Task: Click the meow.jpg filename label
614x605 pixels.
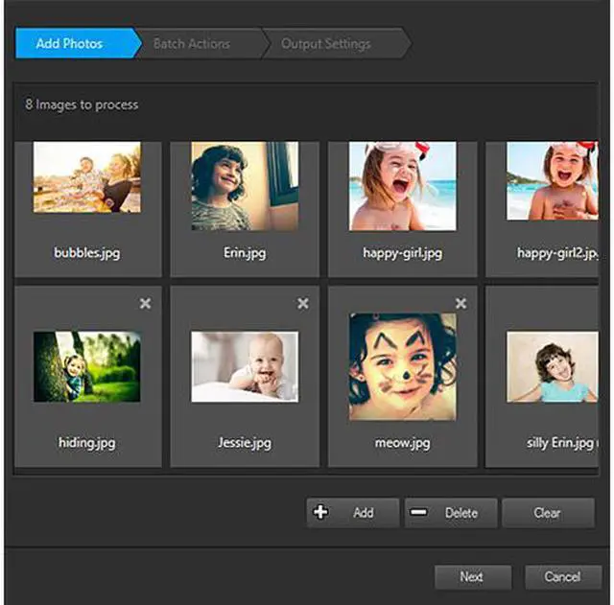Action: click(402, 443)
